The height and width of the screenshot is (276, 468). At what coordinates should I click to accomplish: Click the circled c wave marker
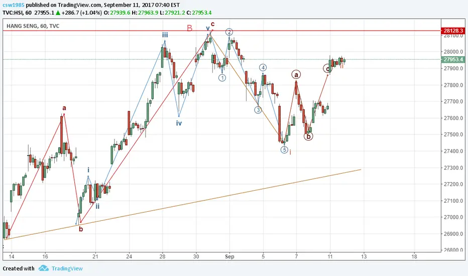point(328,69)
